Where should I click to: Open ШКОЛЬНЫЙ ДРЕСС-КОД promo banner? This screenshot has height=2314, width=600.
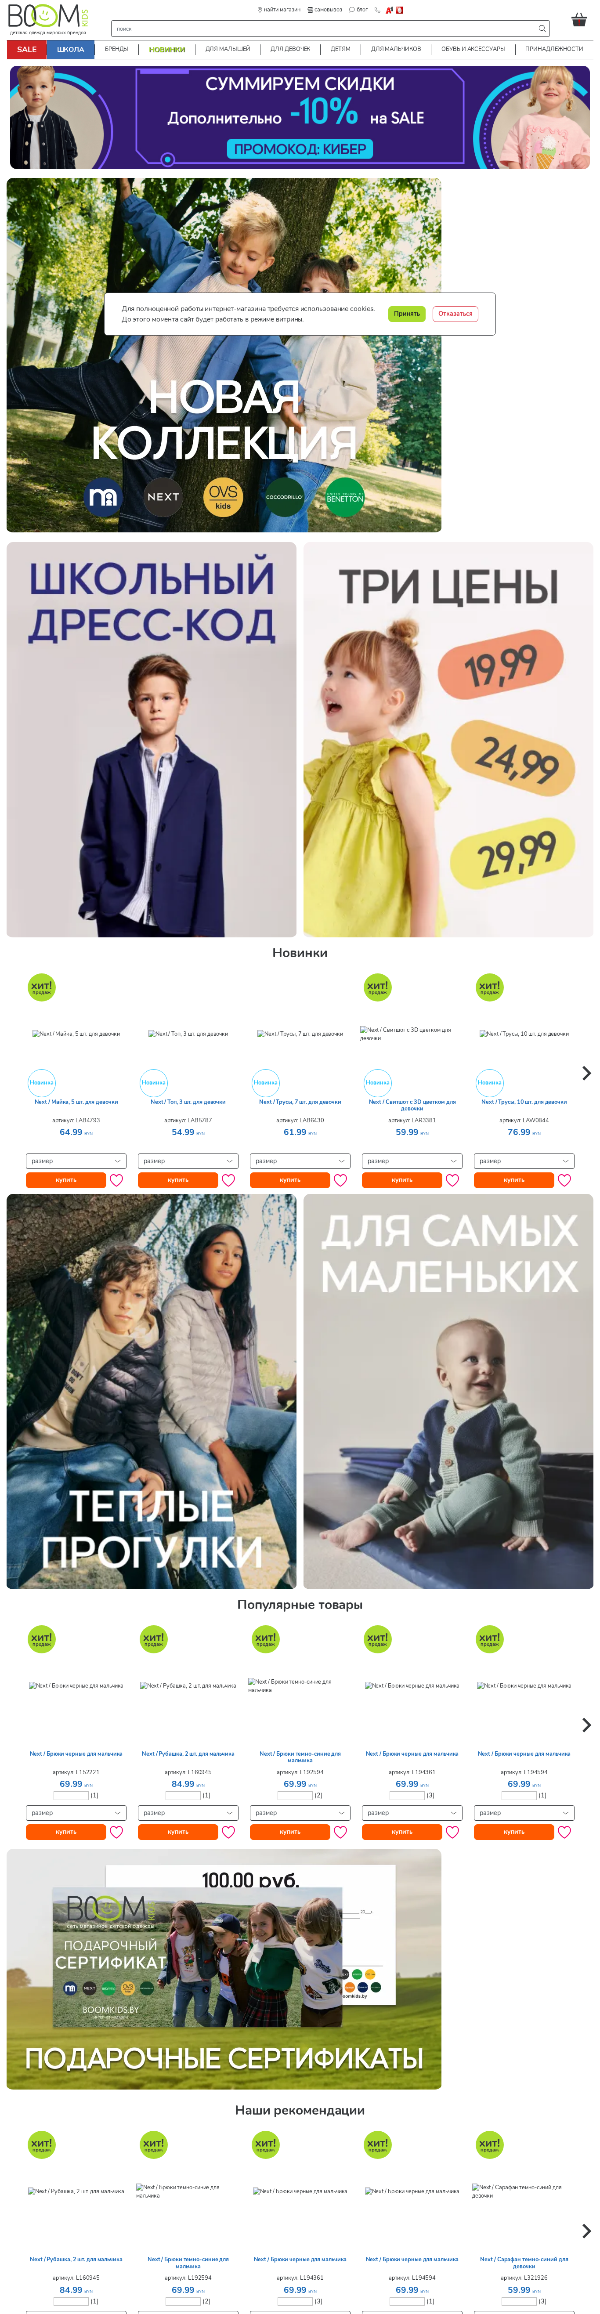(x=152, y=738)
